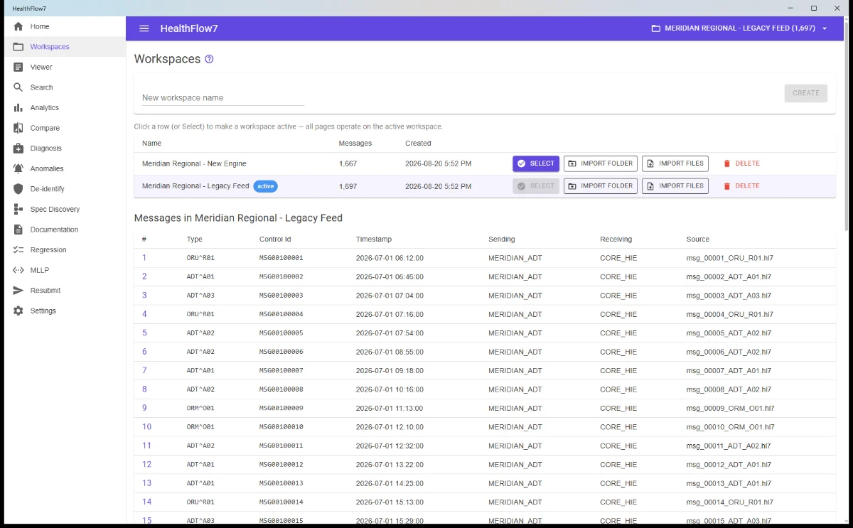Click trash icon for Meridian Regional - Legacy Feed
The width and height of the screenshot is (853, 528).
pos(726,186)
